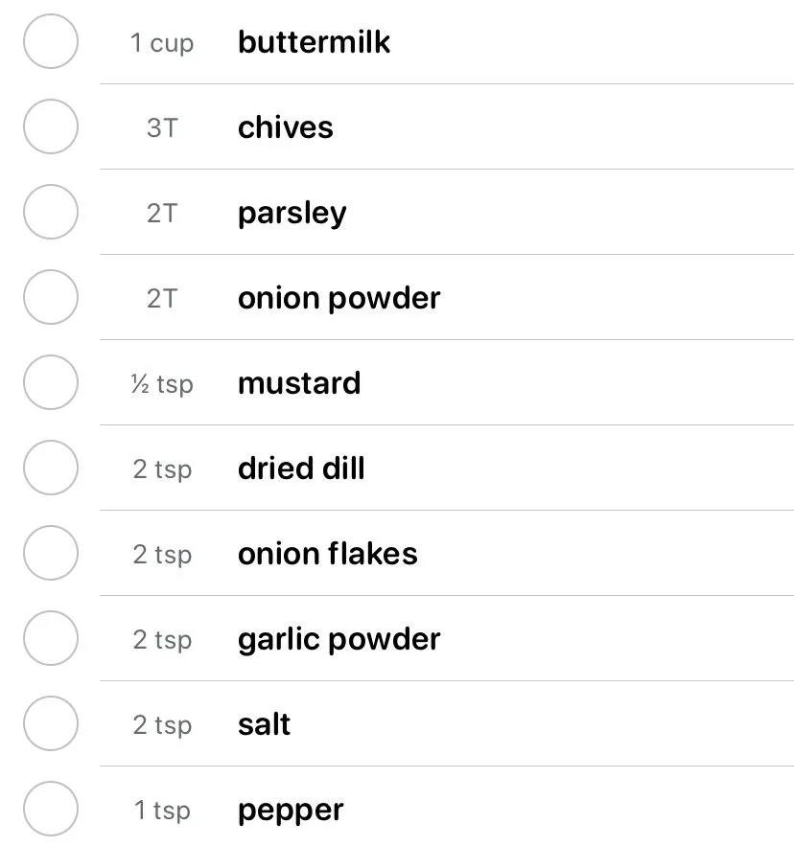Tick the circle beside salt
The height and width of the screenshot is (846, 794).
[x=51, y=723]
